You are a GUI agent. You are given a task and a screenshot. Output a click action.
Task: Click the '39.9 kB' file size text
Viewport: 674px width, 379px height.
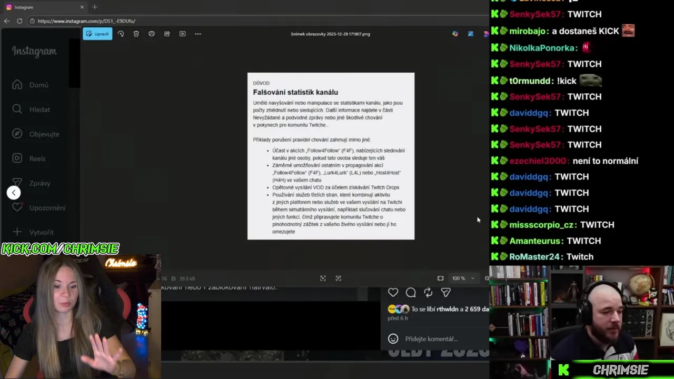[187, 278]
